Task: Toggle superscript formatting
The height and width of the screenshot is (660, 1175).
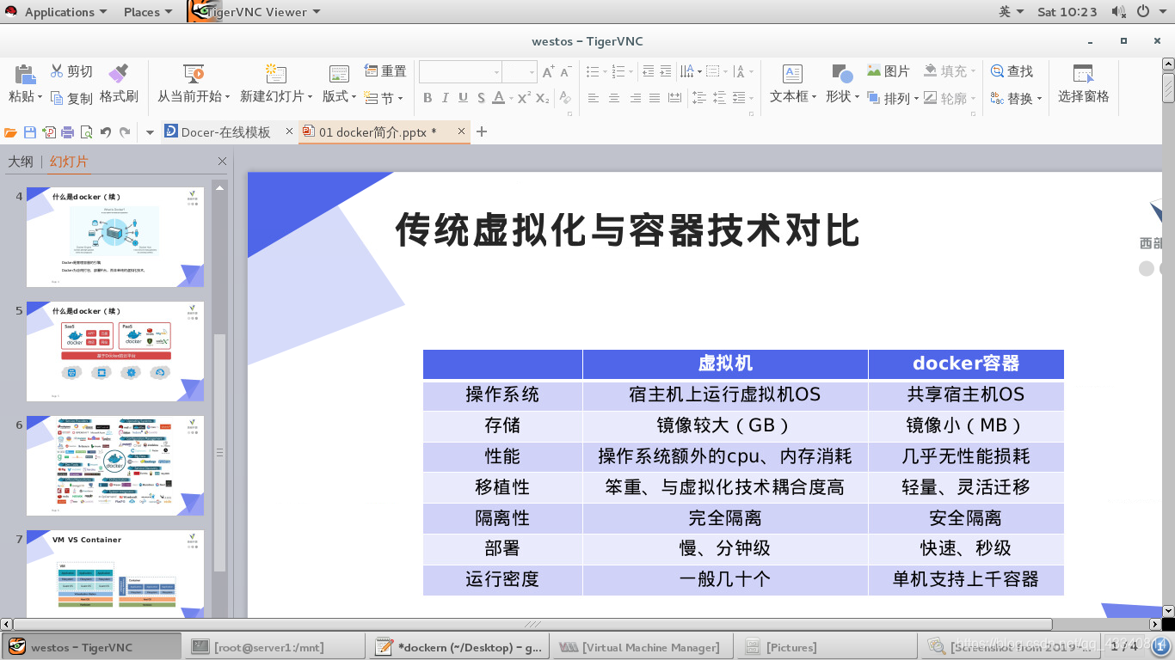Action: pos(523,98)
